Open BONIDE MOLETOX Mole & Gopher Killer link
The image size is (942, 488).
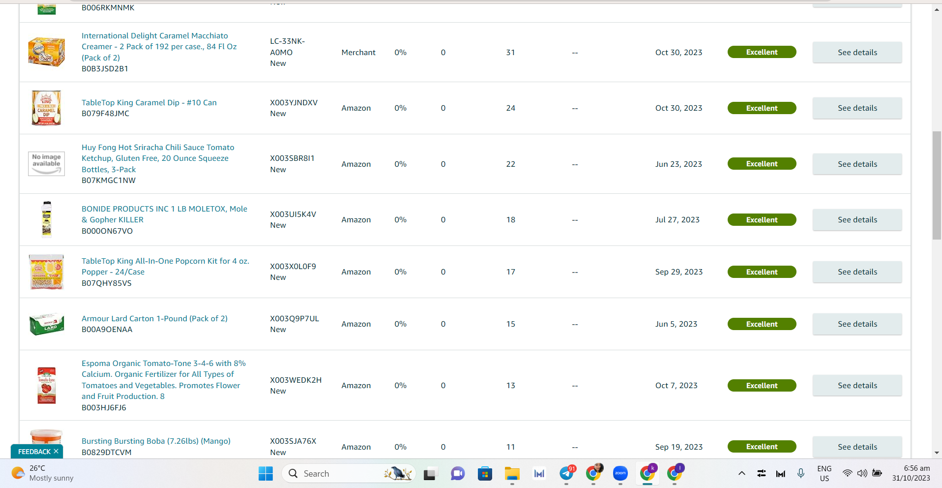click(x=164, y=214)
